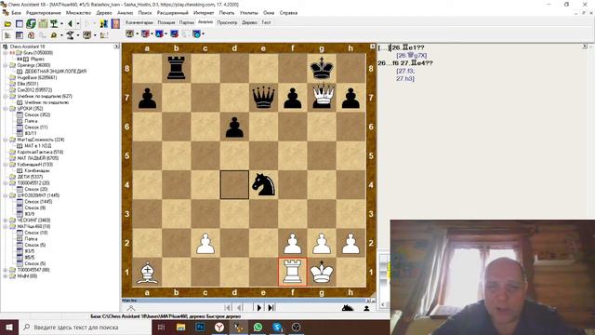Viewport: 595px width, 335px height.
Task: Click the black knight on e4
Action: pos(263,185)
